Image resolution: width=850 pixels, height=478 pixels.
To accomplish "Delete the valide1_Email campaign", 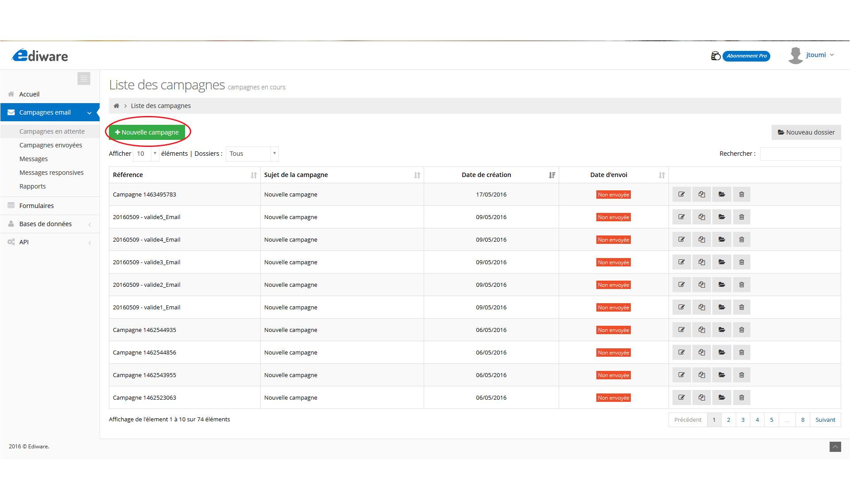I will 742,307.
